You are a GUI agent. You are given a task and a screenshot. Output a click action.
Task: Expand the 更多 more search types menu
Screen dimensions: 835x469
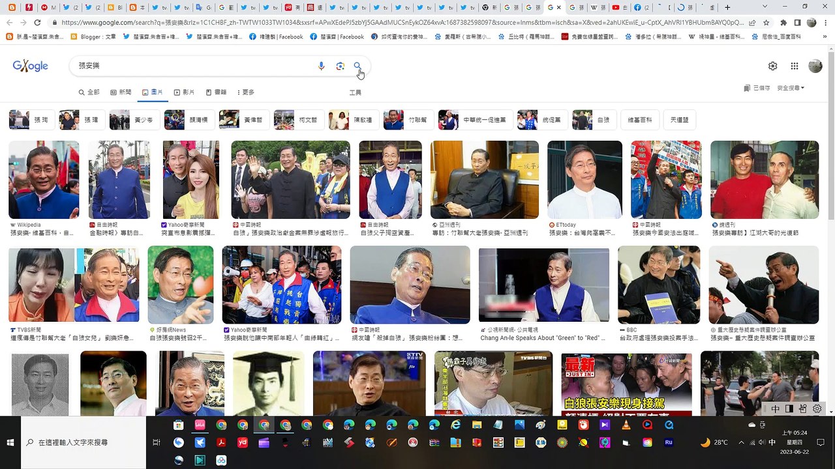tap(246, 92)
